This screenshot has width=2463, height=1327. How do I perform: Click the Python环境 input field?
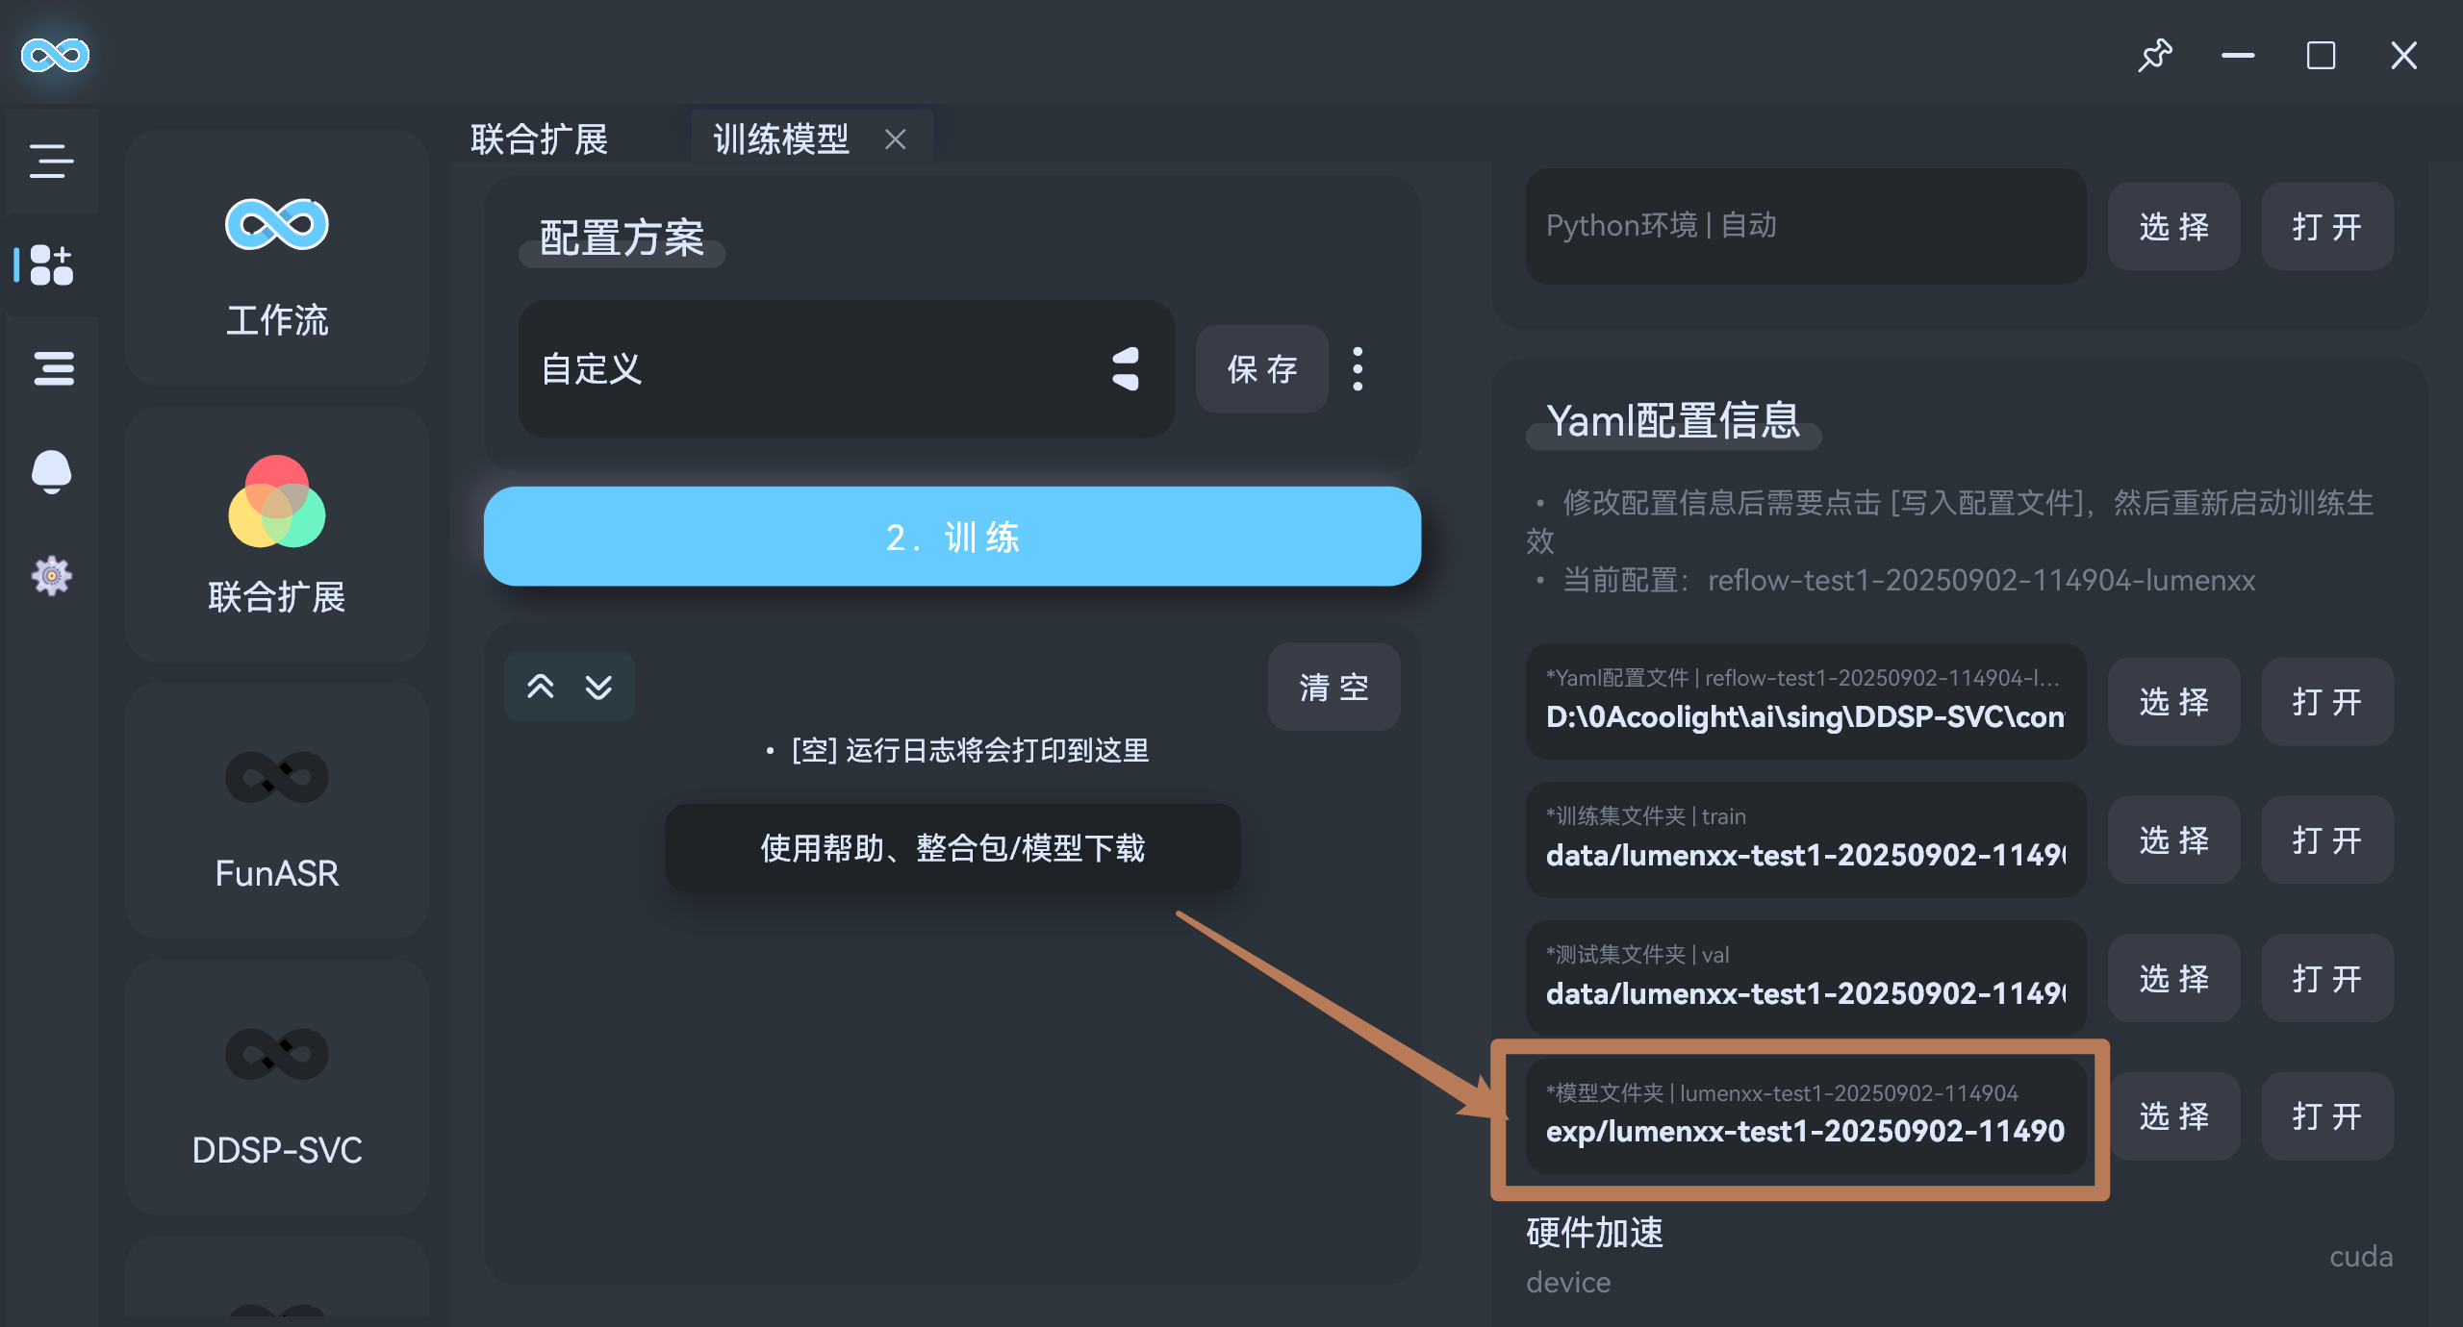[1806, 226]
